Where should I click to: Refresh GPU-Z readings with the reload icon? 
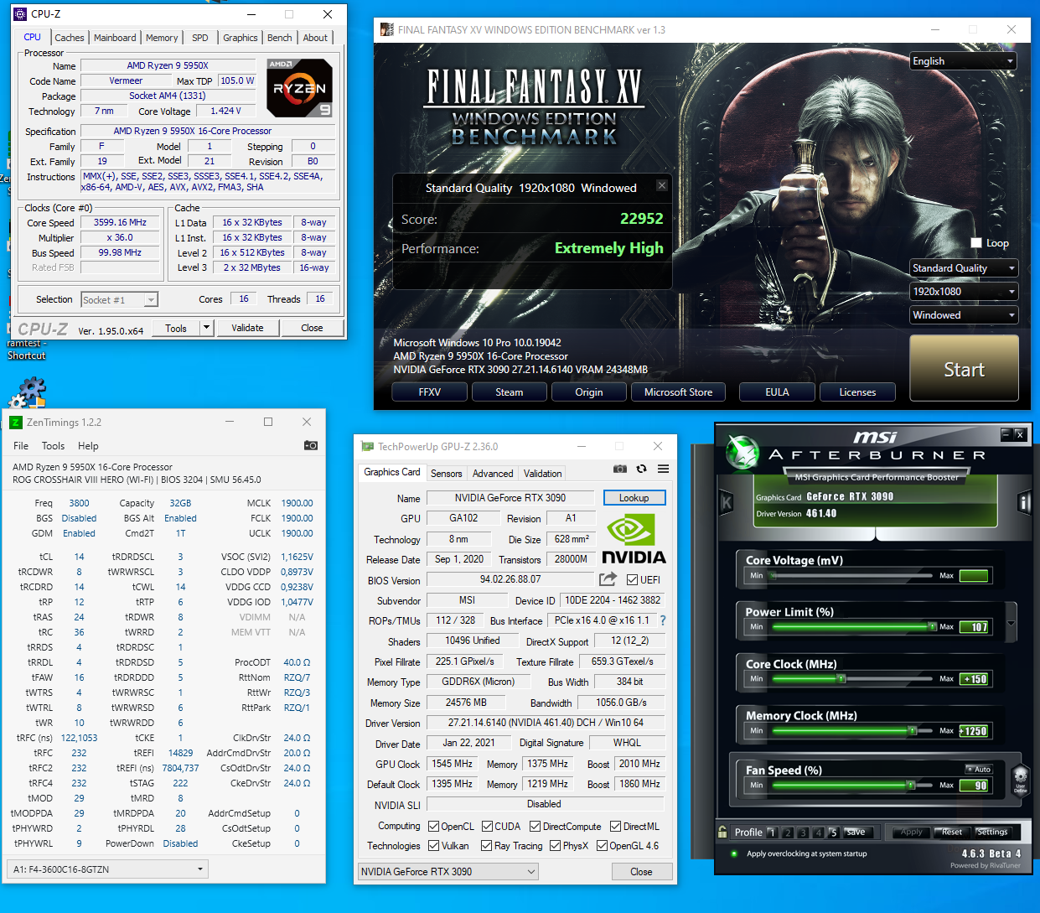click(641, 469)
